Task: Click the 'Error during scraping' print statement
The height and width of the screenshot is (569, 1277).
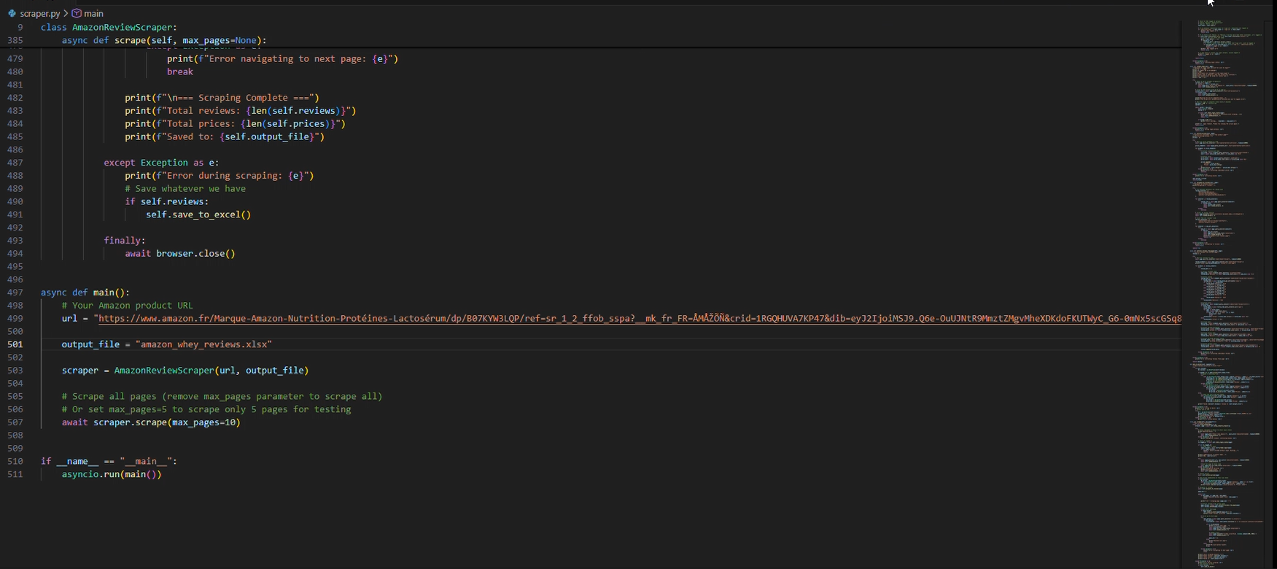Action: [x=220, y=176]
